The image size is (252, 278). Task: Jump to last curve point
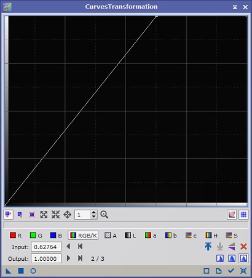tap(80, 258)
